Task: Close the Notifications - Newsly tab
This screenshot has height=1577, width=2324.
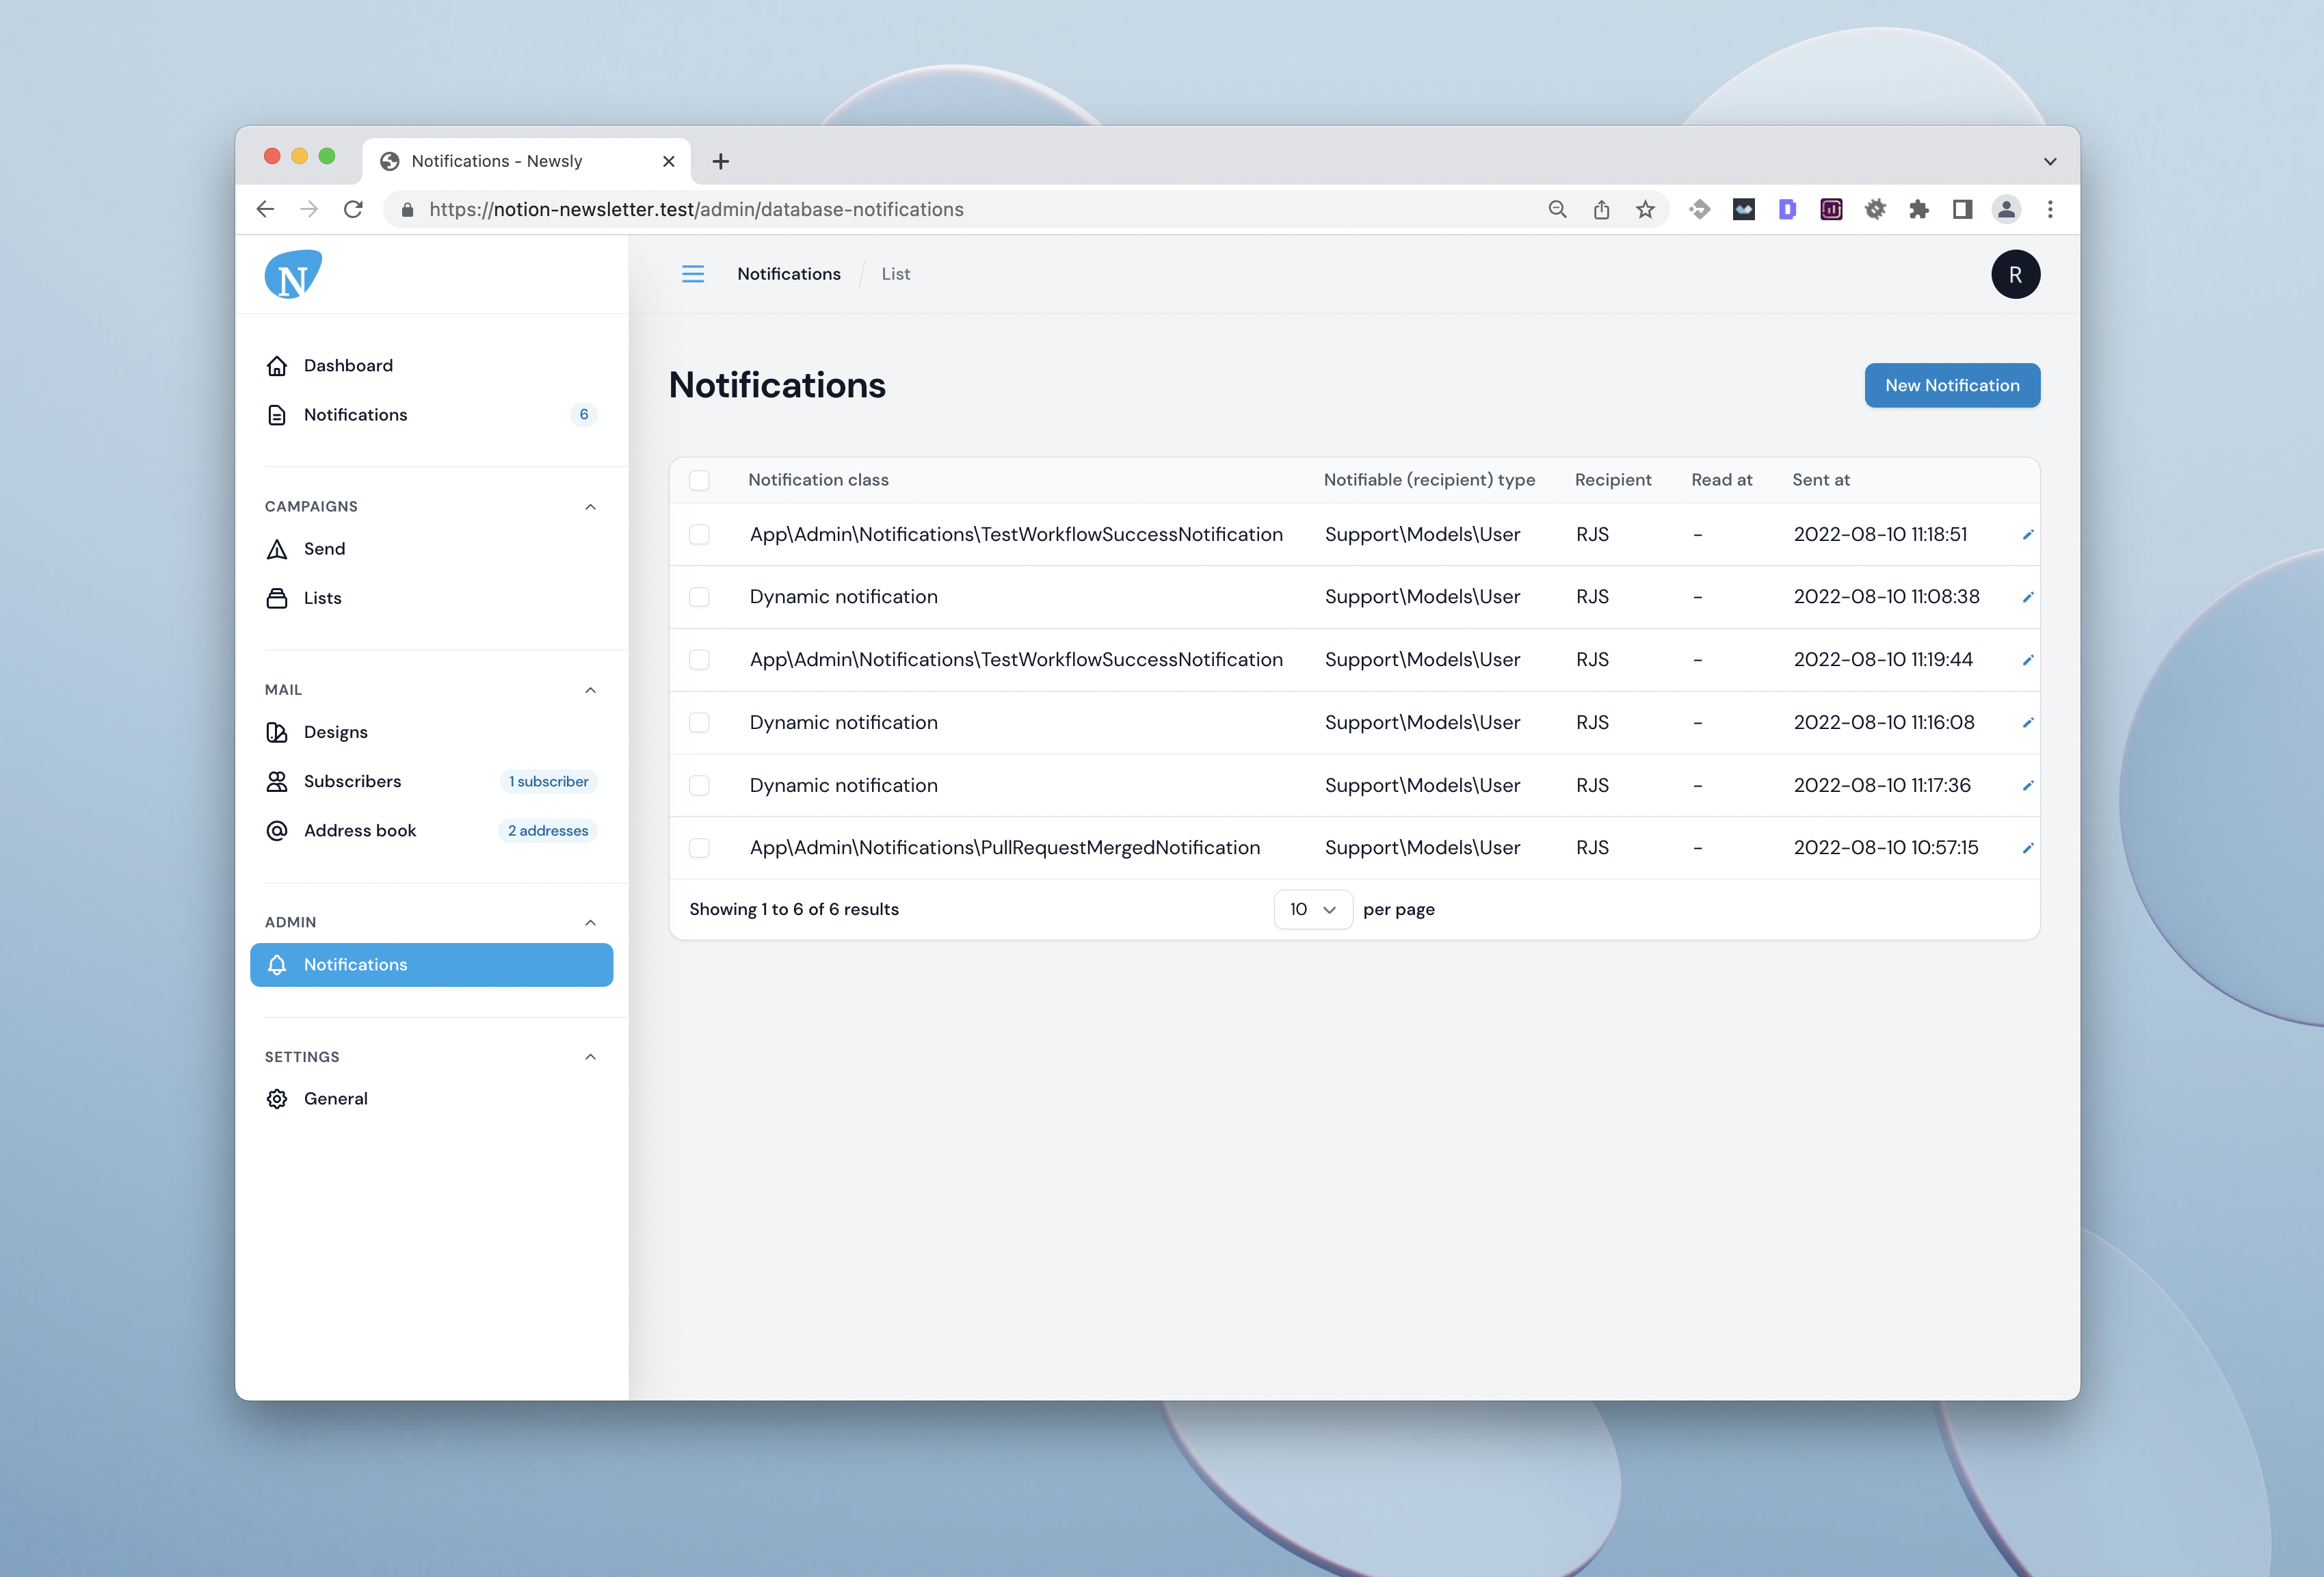Action: (668, 161)
